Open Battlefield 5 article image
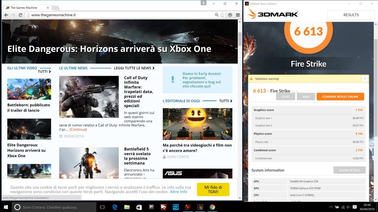 [x=89, y=163]
